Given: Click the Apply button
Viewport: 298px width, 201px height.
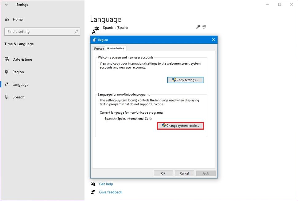Looking at the screenshot, I should 206,173.
